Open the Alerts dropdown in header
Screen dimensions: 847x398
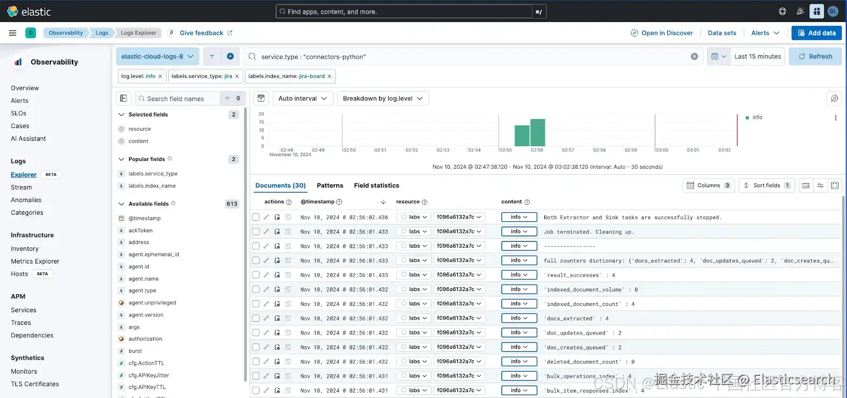765,33
